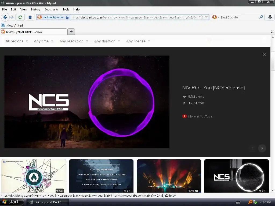Viewport: 275px width, 206px height.
Task: Click the Forward navigation arrow
Action: coord(12,17)
